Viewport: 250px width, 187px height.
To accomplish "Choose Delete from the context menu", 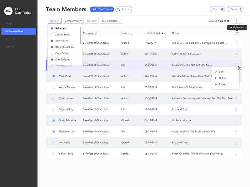I will [x=225, y=78].
